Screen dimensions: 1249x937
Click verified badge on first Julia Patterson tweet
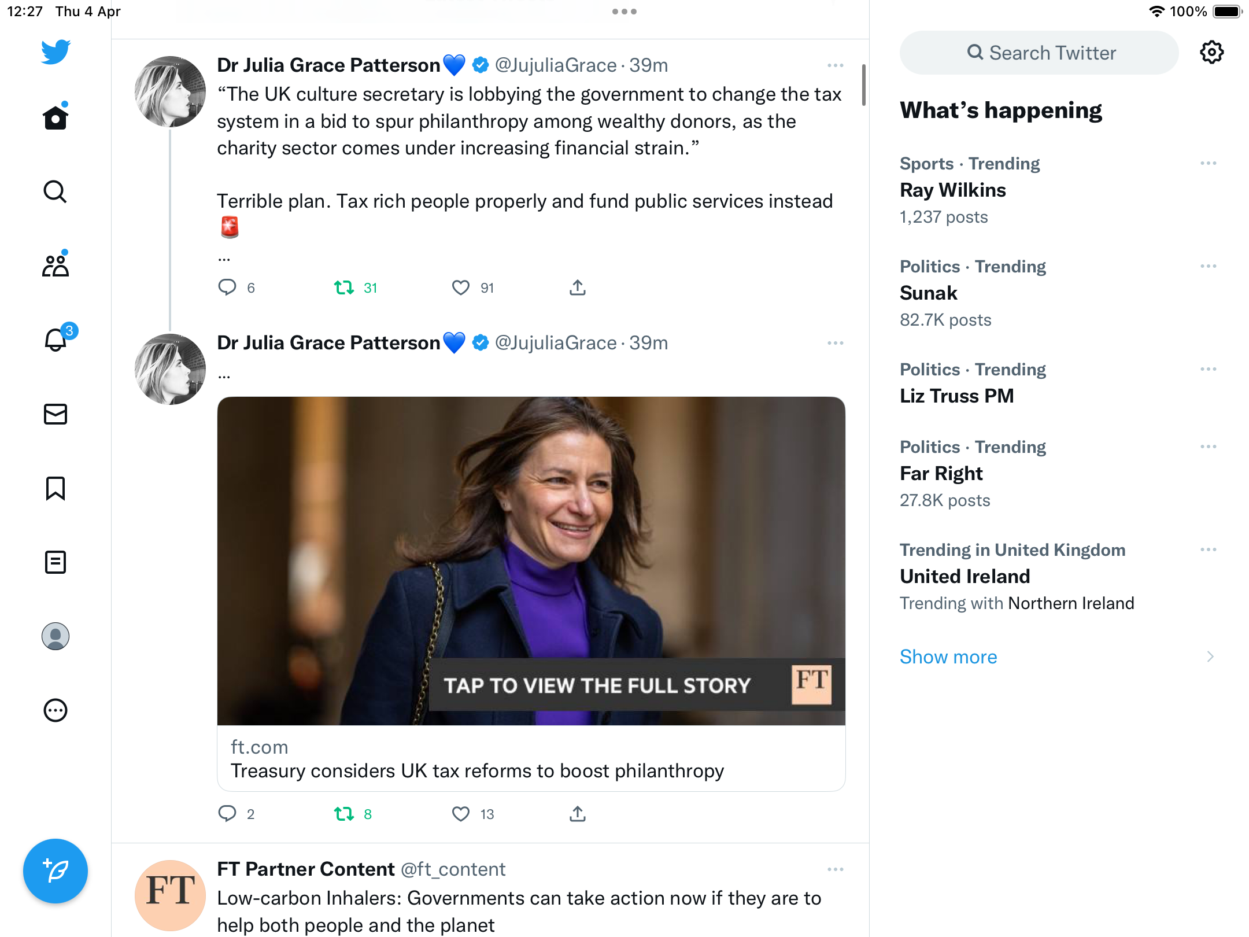click(x=481, y=65)
